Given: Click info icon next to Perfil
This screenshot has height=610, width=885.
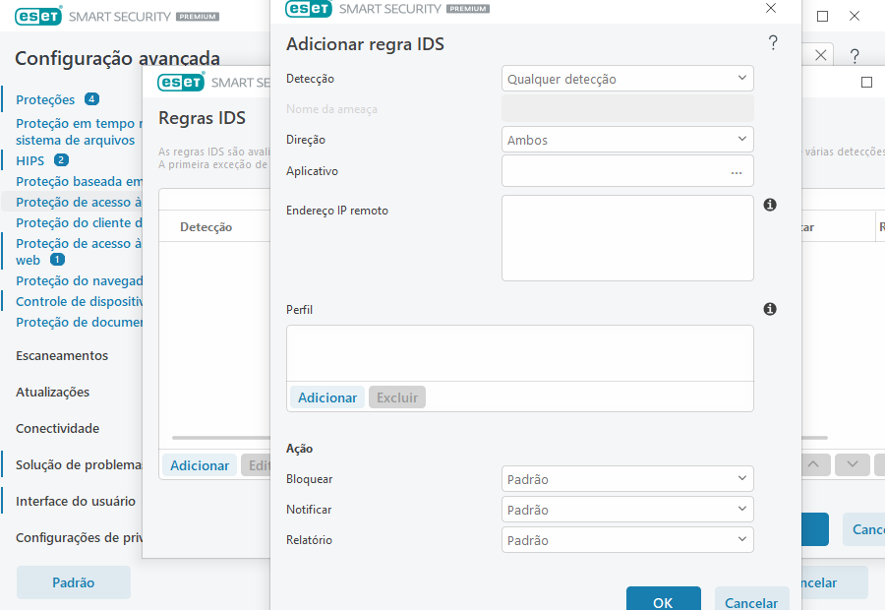Looking at the screenshot, I should click(x=770, y=309).
